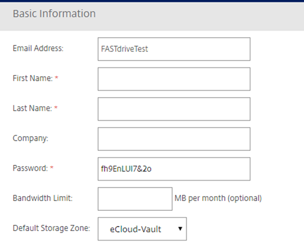Focus the Password input field
304x247 pixels.
point(174,169)
